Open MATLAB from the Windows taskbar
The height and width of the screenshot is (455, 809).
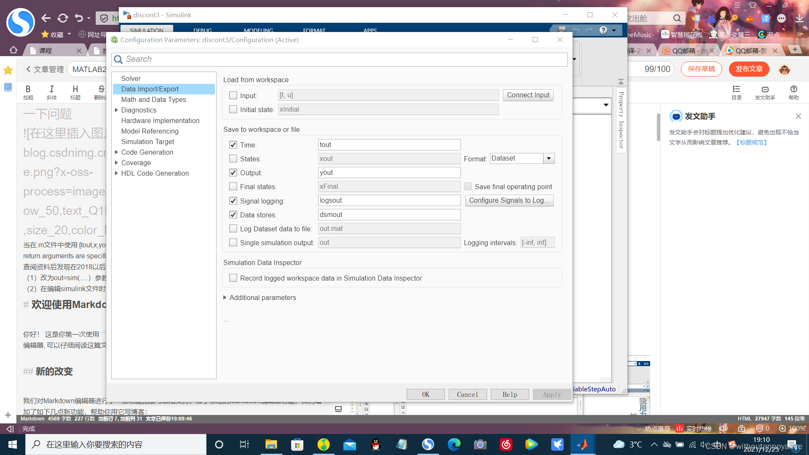coord(583,444)
